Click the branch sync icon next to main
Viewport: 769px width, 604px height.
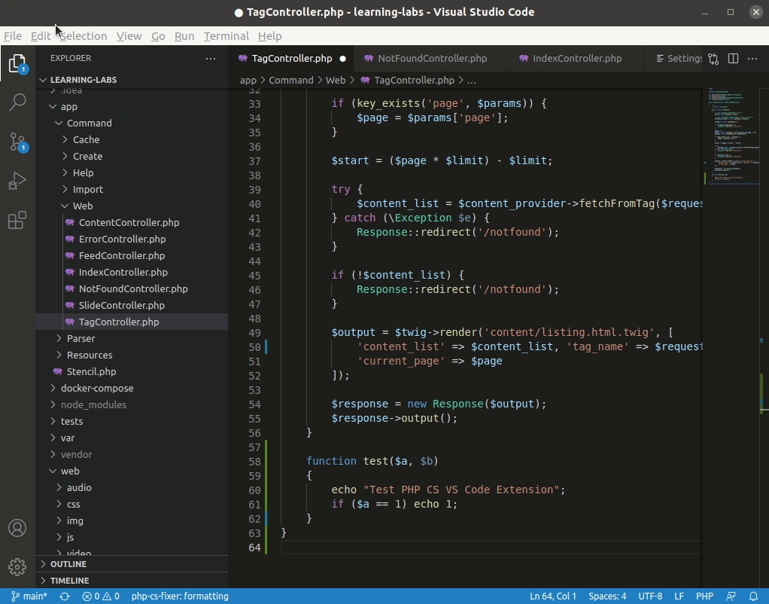click(x=64, y=596)
